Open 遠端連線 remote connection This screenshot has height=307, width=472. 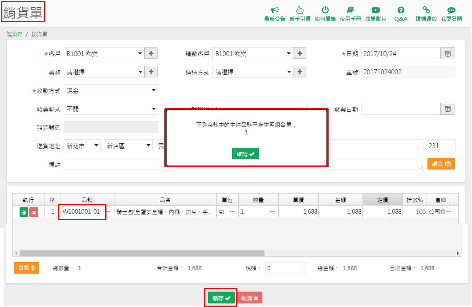pos(426,14)
